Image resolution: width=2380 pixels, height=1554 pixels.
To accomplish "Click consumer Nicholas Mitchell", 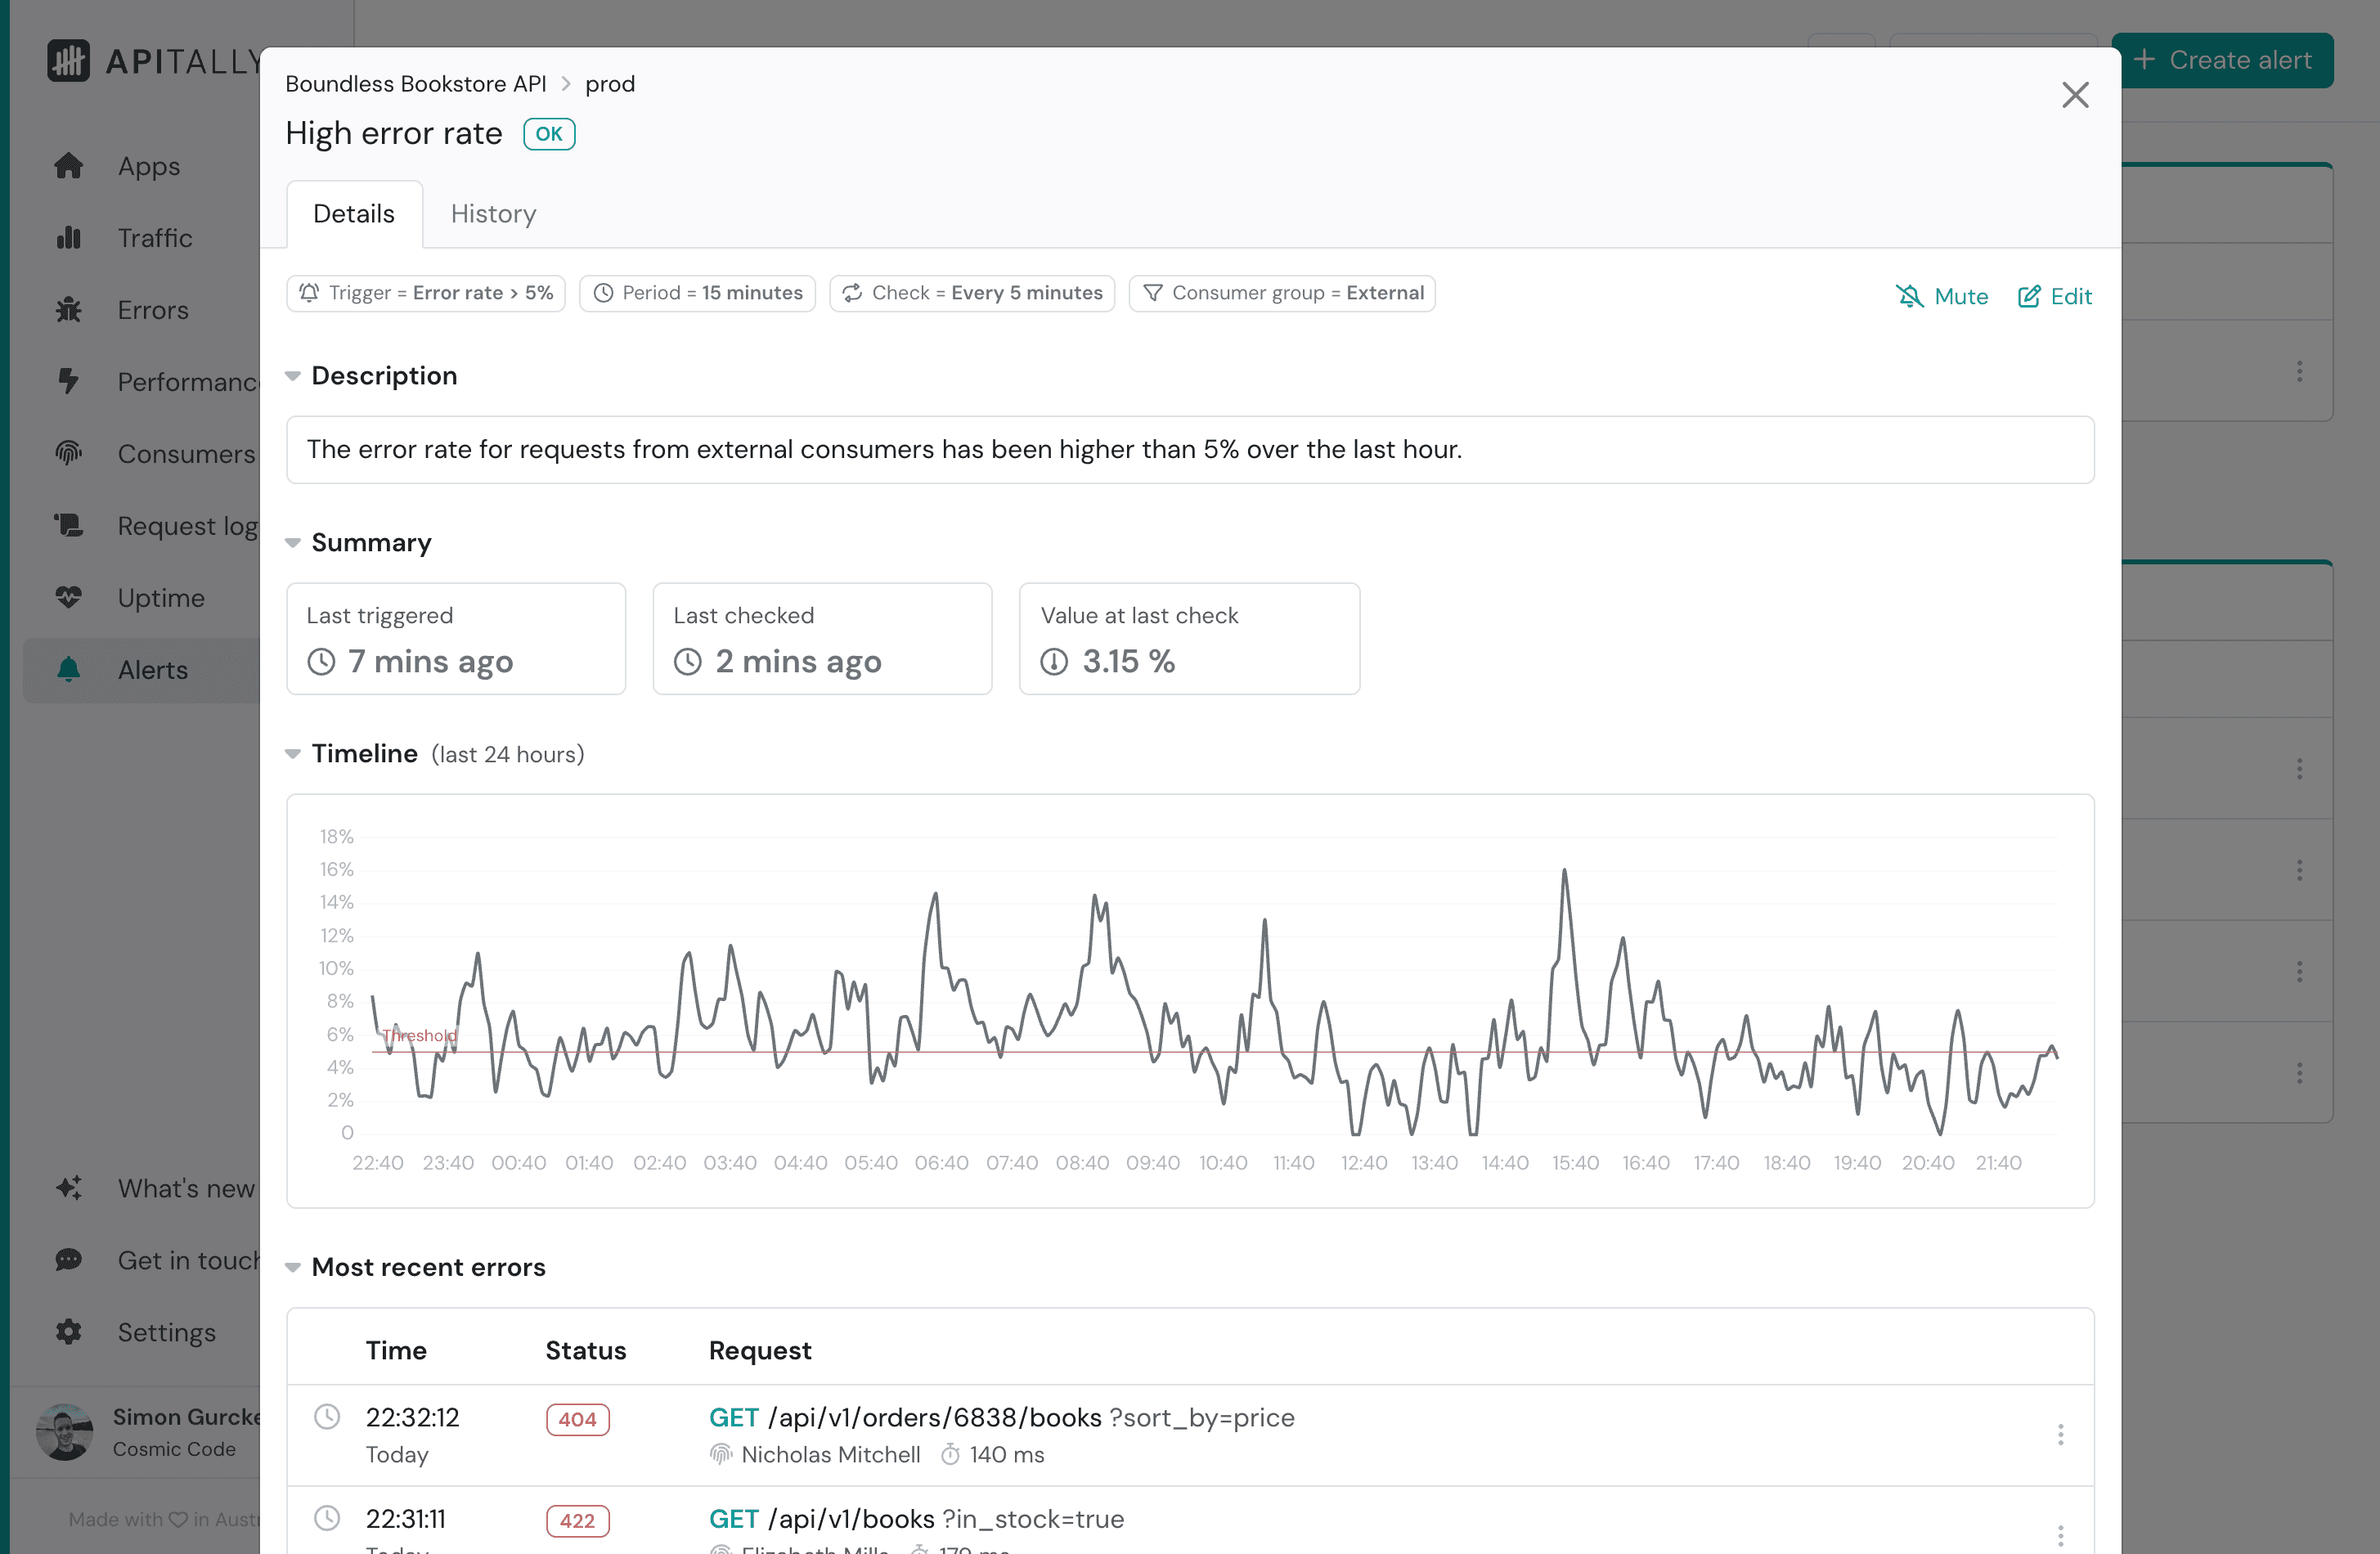I will click(x=830, y=1455).
